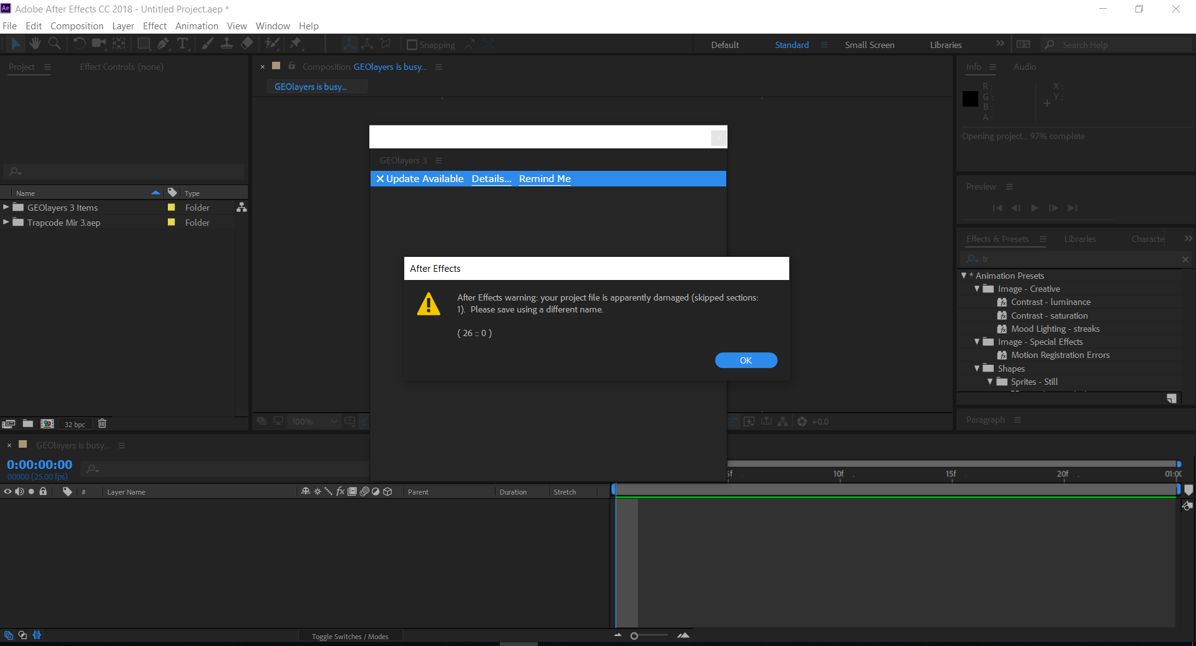The image size is (1196, 646).
Task: Open project flowchart view icon
Action: pos(241,208)
